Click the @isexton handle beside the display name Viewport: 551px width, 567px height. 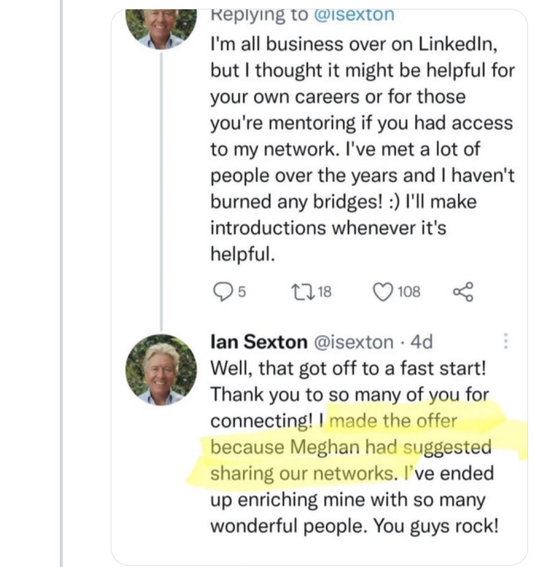coord(353,342)
